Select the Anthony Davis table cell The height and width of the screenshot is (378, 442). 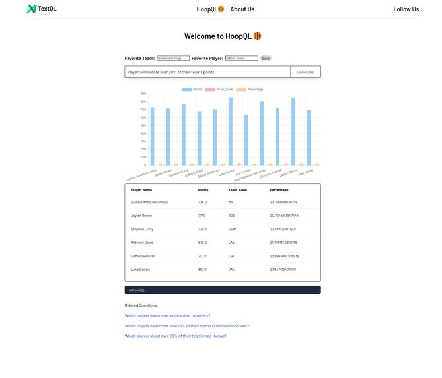142,243
